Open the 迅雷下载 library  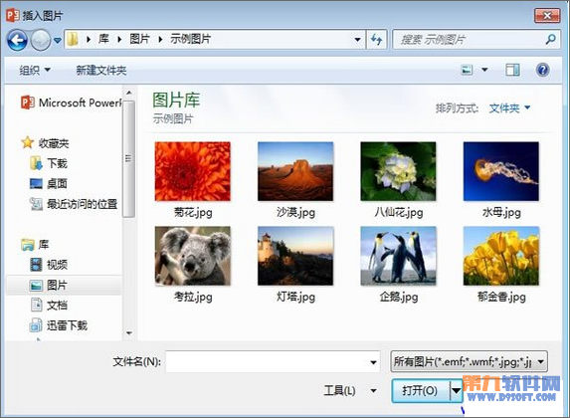point(59,325)
